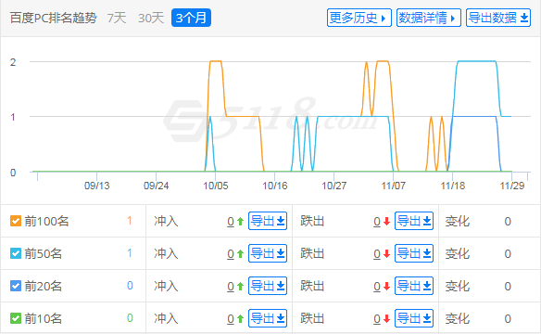Export 跌出 data for 前100名 row
541x334 pixels.
414,221
